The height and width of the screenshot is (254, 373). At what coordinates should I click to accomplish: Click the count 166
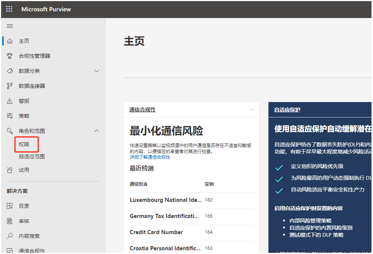tap(209, 216)
